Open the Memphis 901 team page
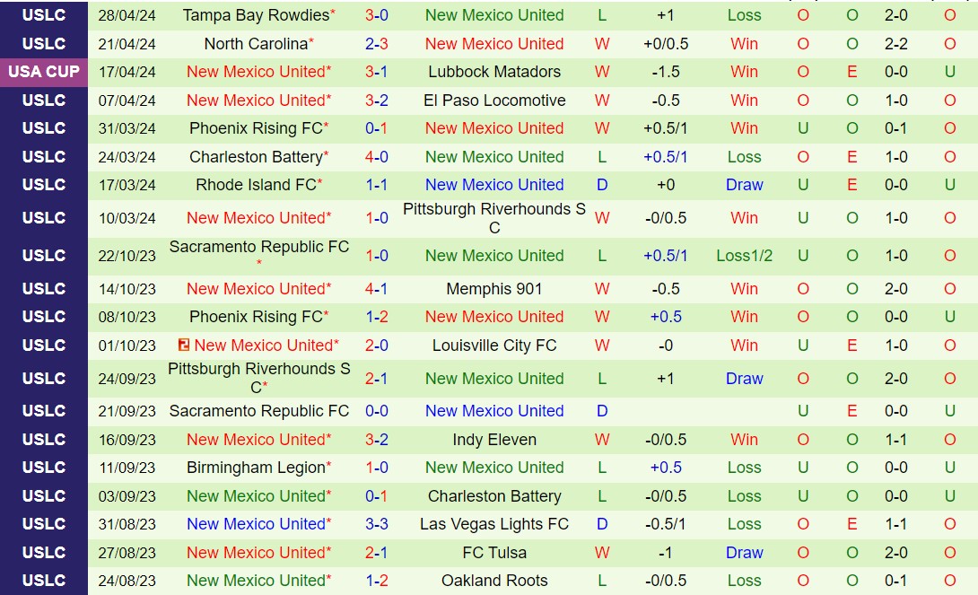Viewport: 978px width, 595px height. click(494, 289)
